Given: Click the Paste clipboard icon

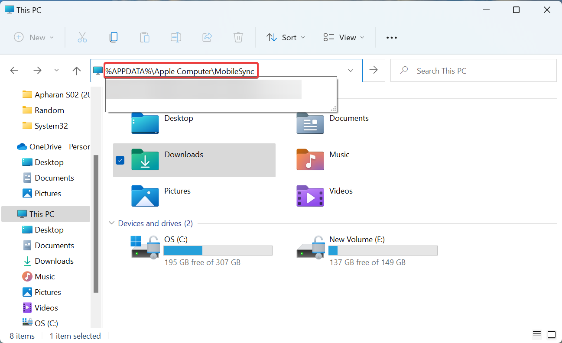Looking at the screenshot, I should click(145, 37).
